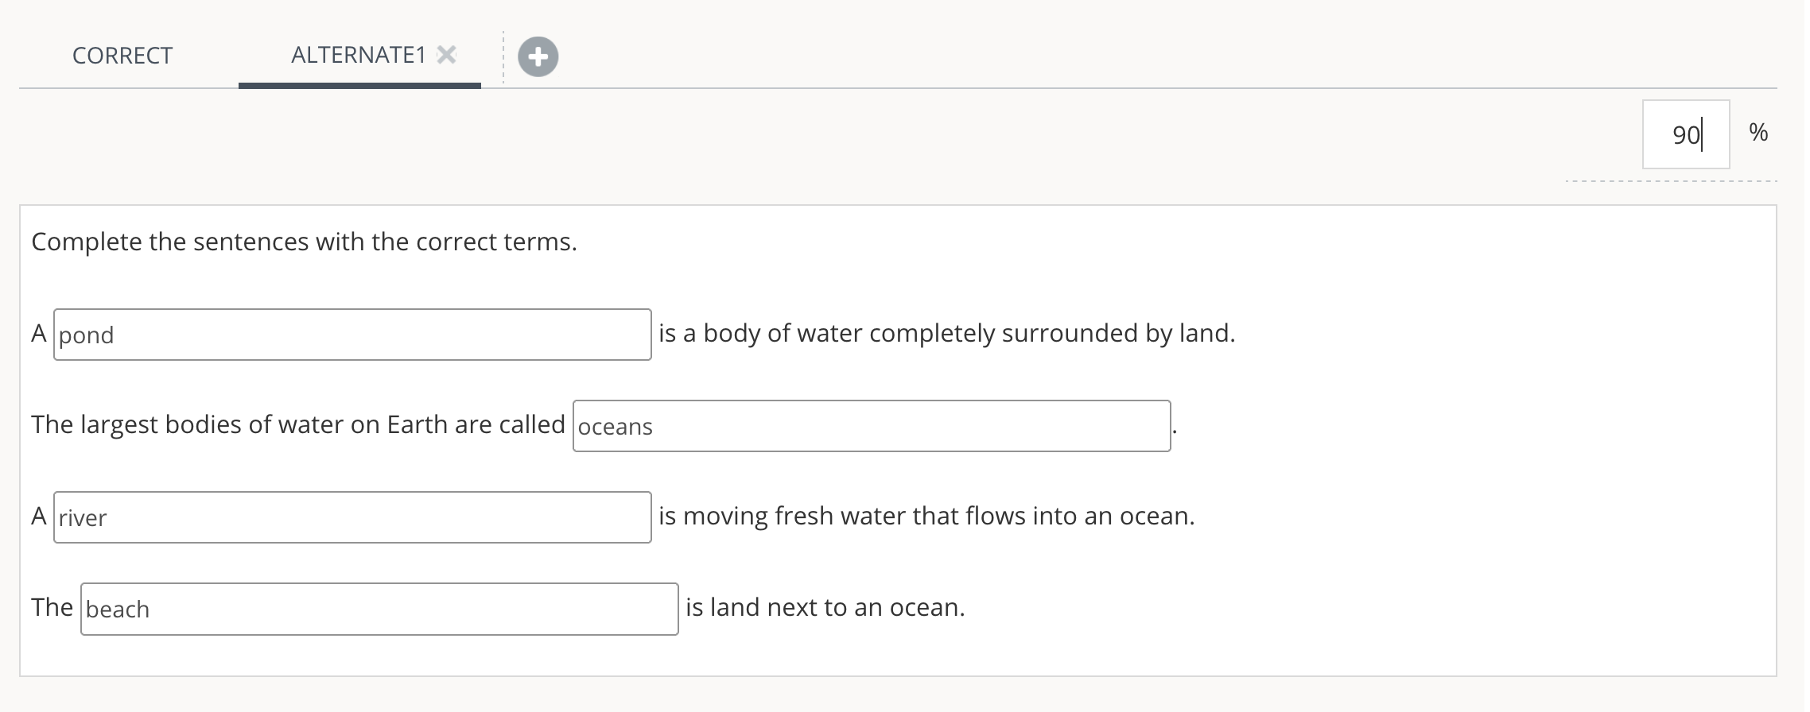Image resolution: width=1810 pixels, height=712 pixels.
Task: Click the % symbol beside score field
Action: pos(1758,132)
